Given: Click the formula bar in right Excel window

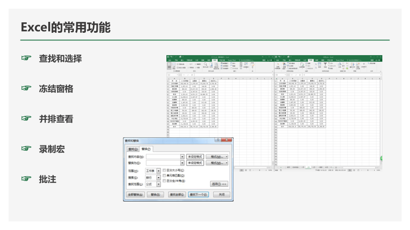Looking at the screenshot, I should 342,75.
